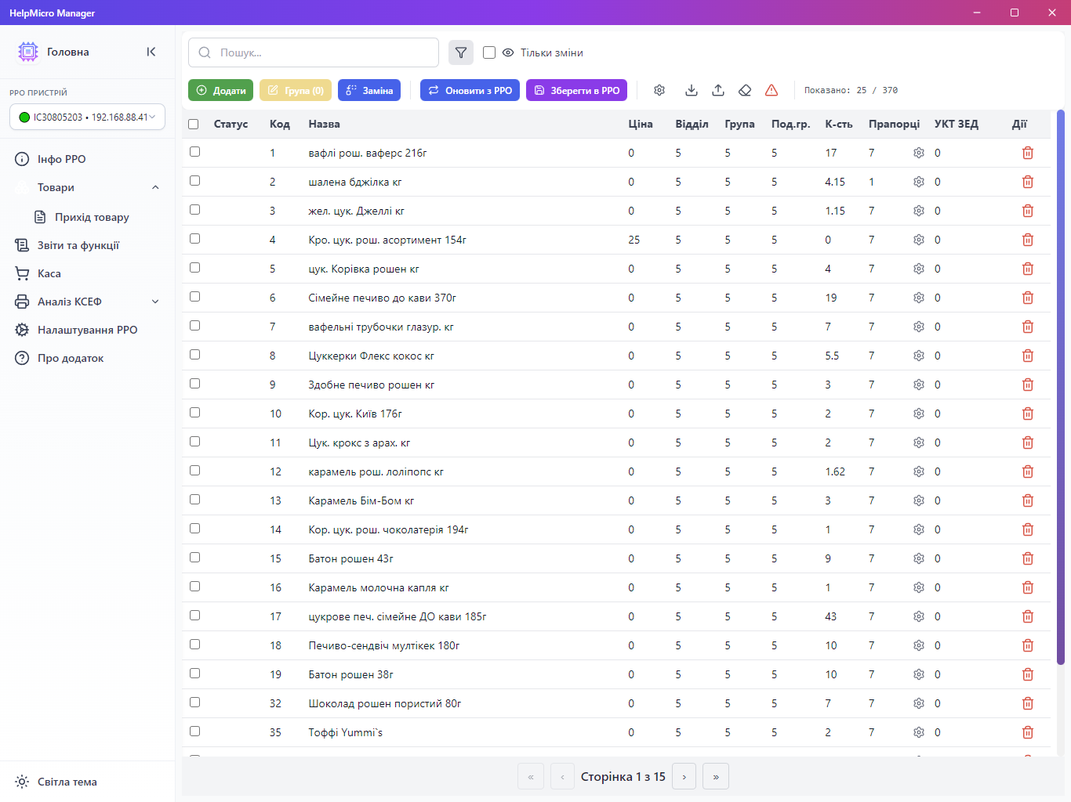The height and width of the screenshot is (802, 1071).
Task: Open flags gear for 'жел. цук. Джеллі кг'
Action: click(919, 211)
